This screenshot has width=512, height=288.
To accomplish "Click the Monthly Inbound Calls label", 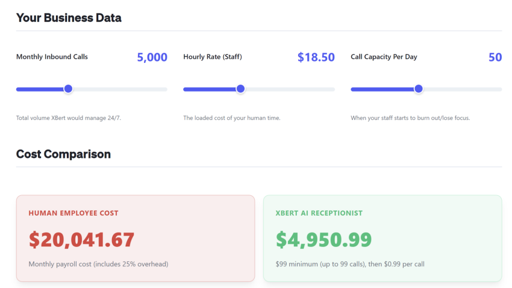I will [x=52, y=57].
